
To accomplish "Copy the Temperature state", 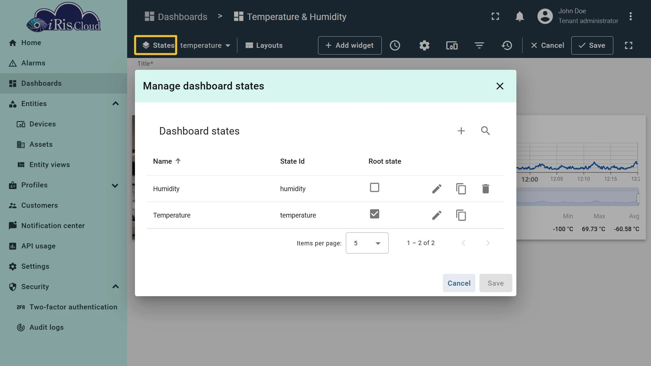I will [461, 215].
